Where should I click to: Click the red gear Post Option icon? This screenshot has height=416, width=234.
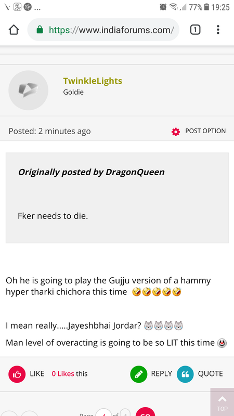tap(176, 132)
